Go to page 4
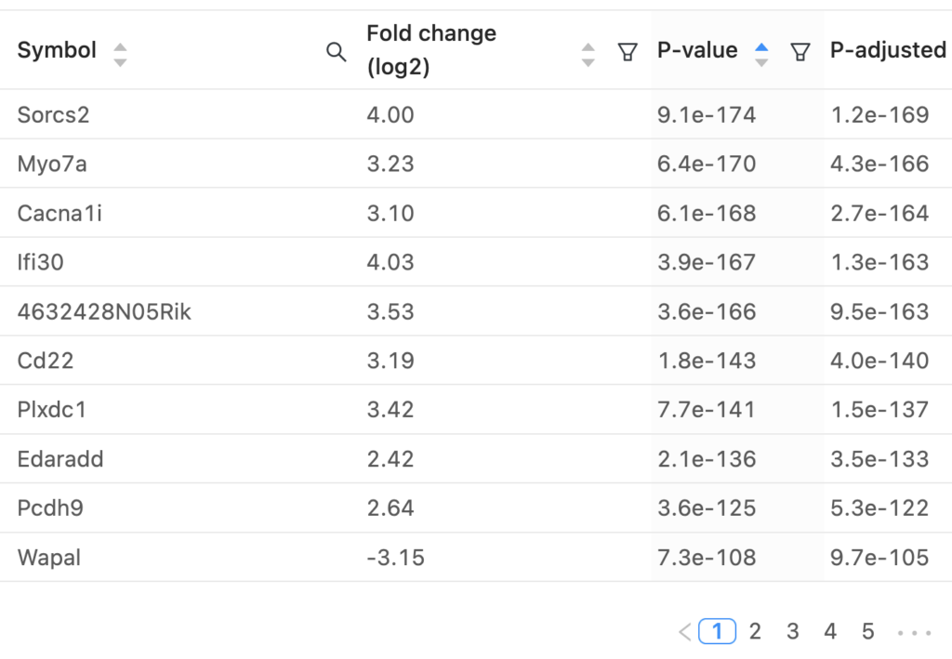This screenshot has width=952, height=659. 830,632
